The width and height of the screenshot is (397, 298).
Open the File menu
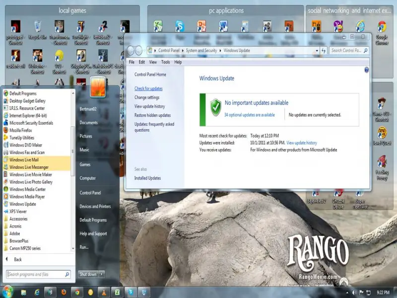pos(132,62)
